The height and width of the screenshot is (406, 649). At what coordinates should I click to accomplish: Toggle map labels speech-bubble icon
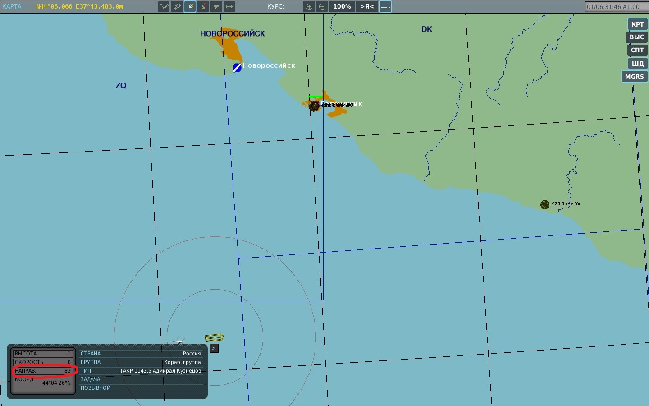coord(216,7)
